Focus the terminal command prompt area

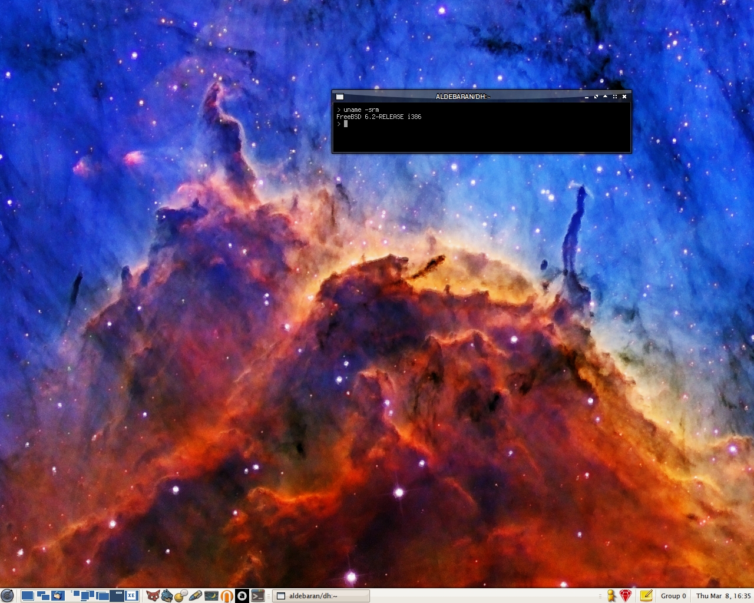[481, 132]
